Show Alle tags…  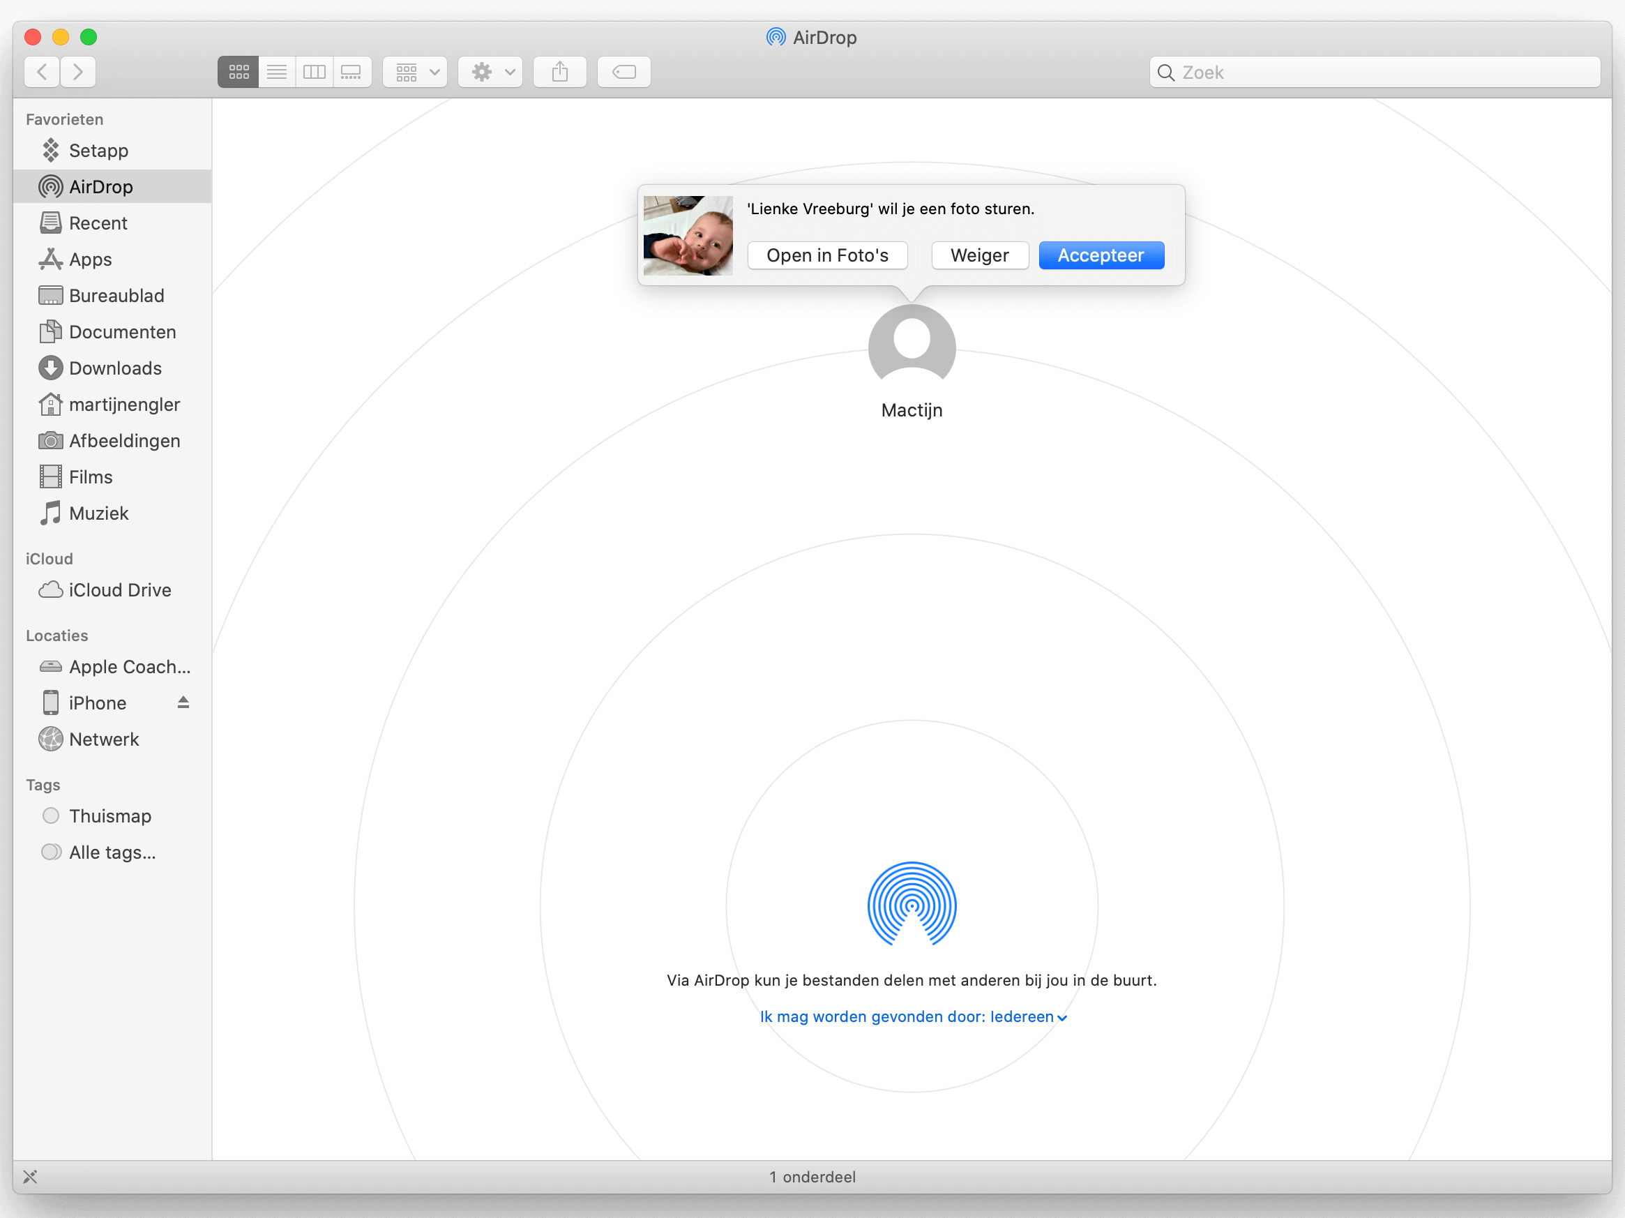[x=112, y=853]
